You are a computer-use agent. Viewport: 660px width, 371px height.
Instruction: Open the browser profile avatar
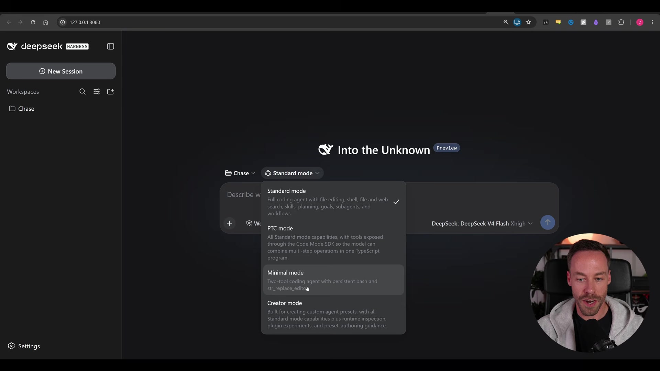[640, 22]
